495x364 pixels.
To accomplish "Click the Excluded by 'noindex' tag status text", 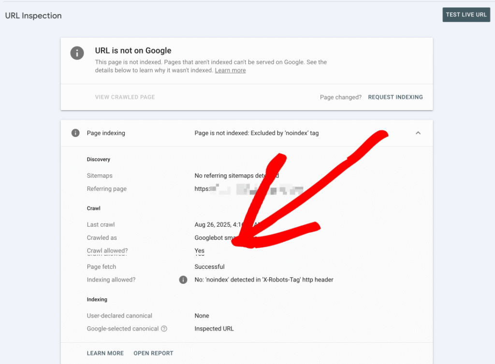I will point(256,133).
